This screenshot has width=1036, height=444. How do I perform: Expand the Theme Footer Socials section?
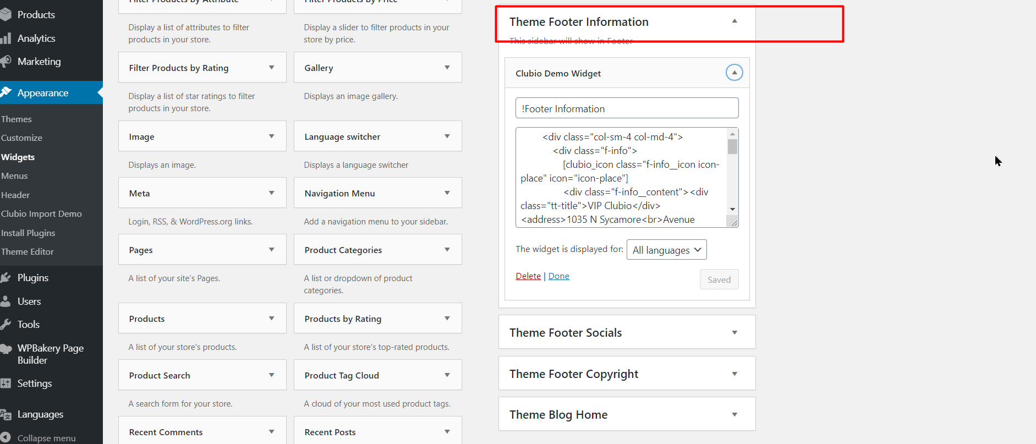pos(734,332)
